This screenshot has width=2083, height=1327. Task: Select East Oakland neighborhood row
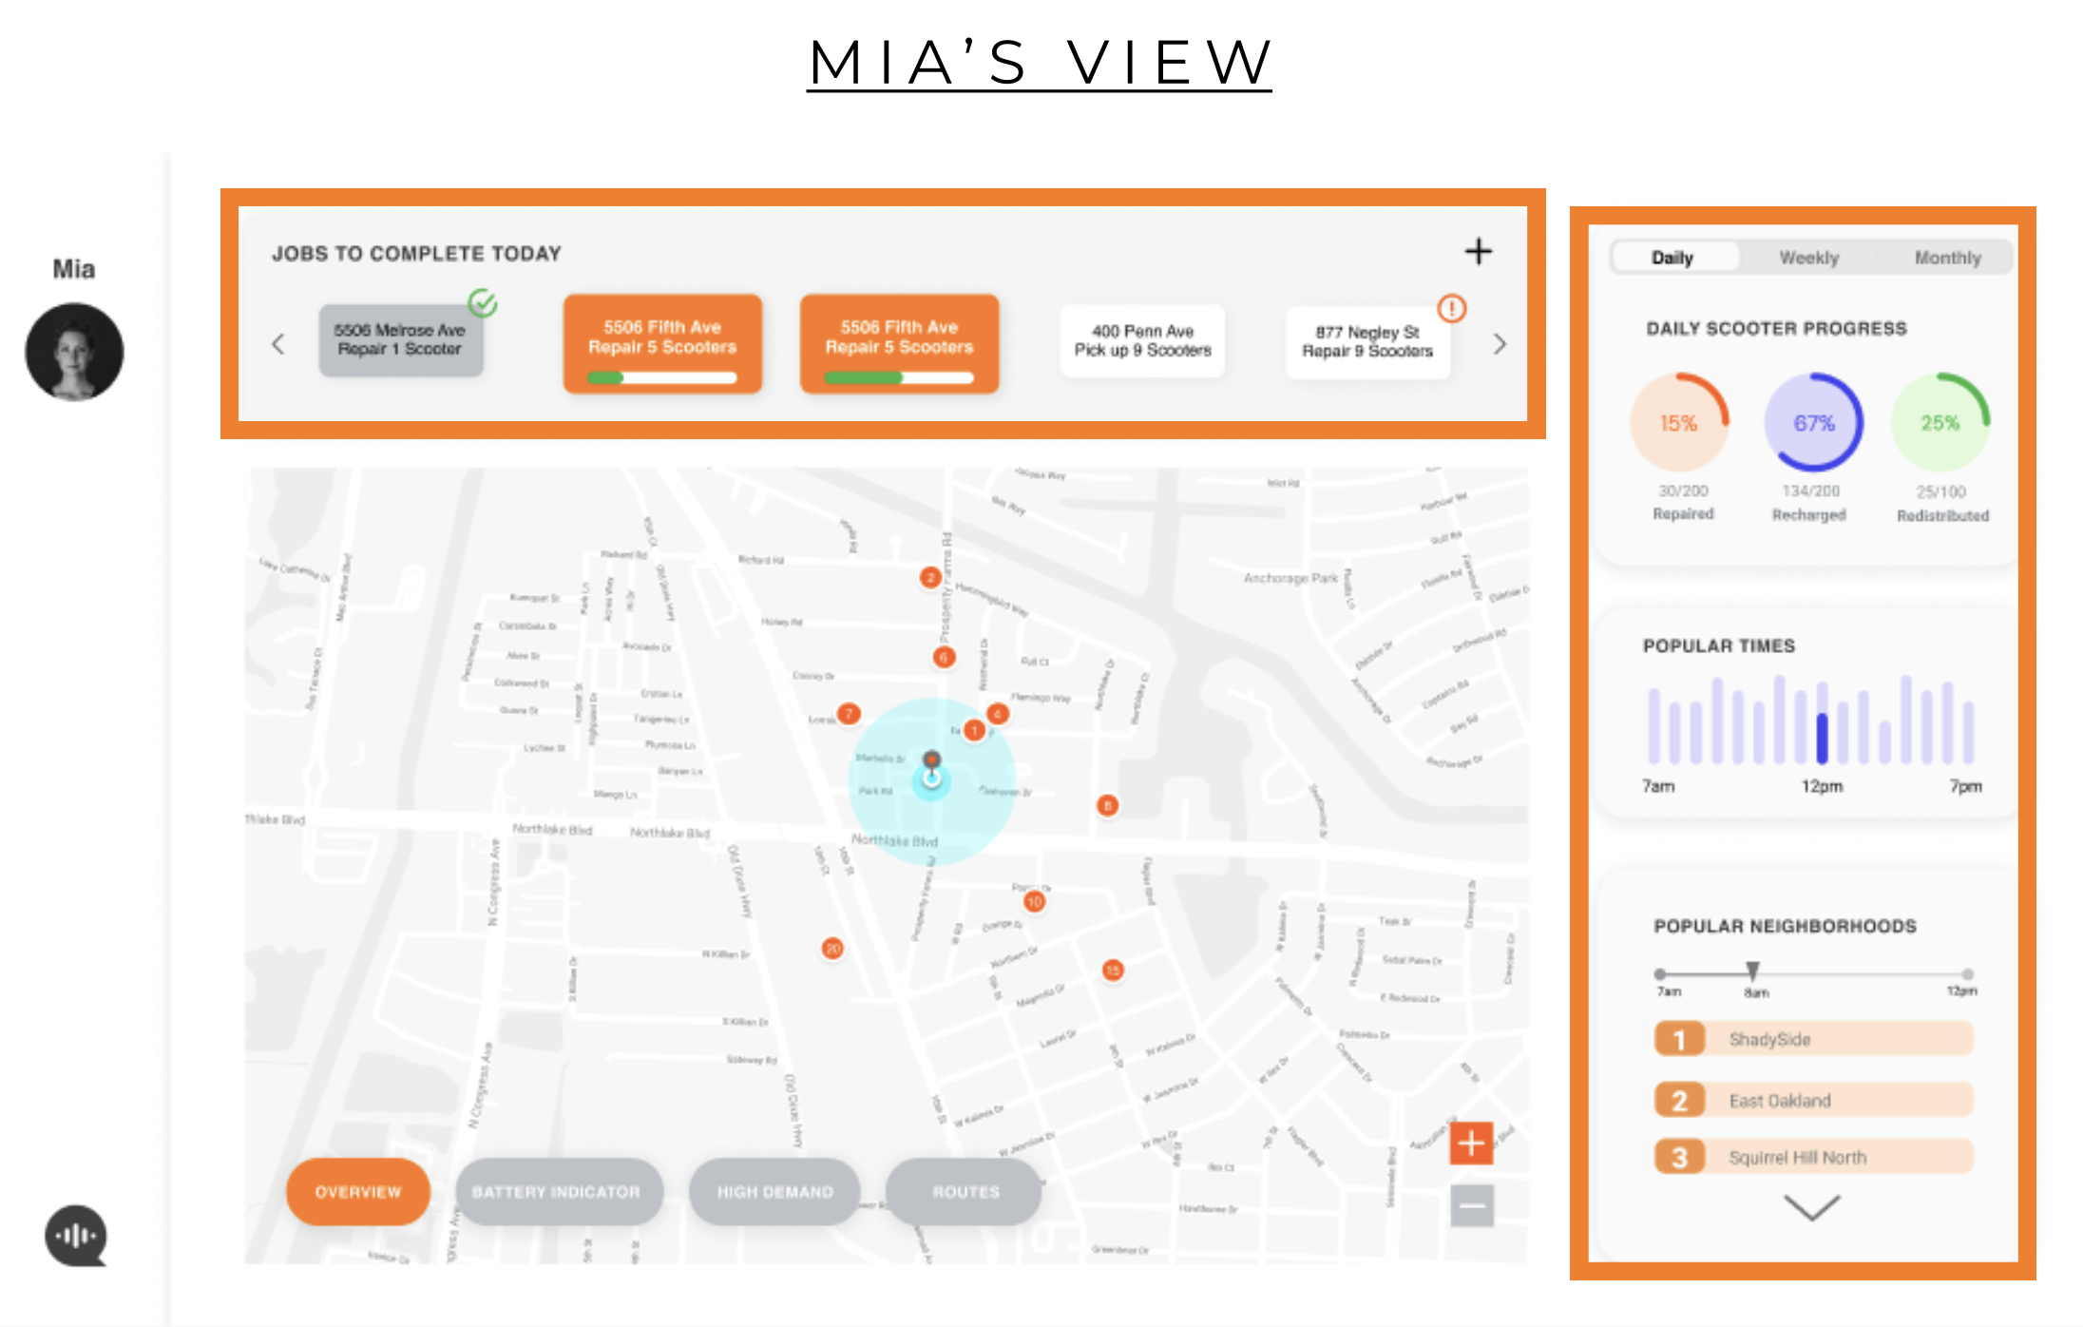pos(1814,1100)
